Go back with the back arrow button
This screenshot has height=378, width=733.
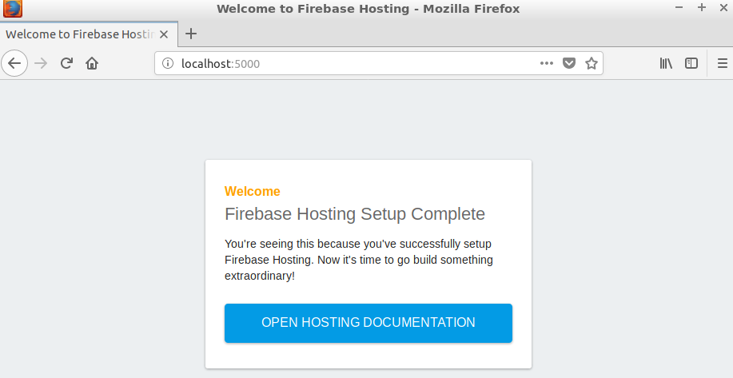pyautogui.click(x=14, y=63)
